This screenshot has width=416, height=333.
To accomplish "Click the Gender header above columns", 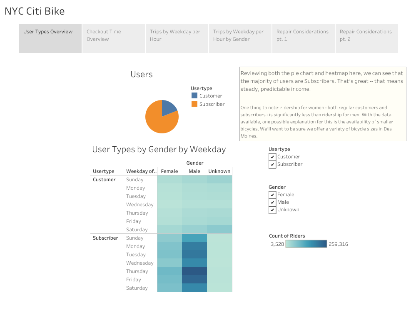I will tap(195, 163).
